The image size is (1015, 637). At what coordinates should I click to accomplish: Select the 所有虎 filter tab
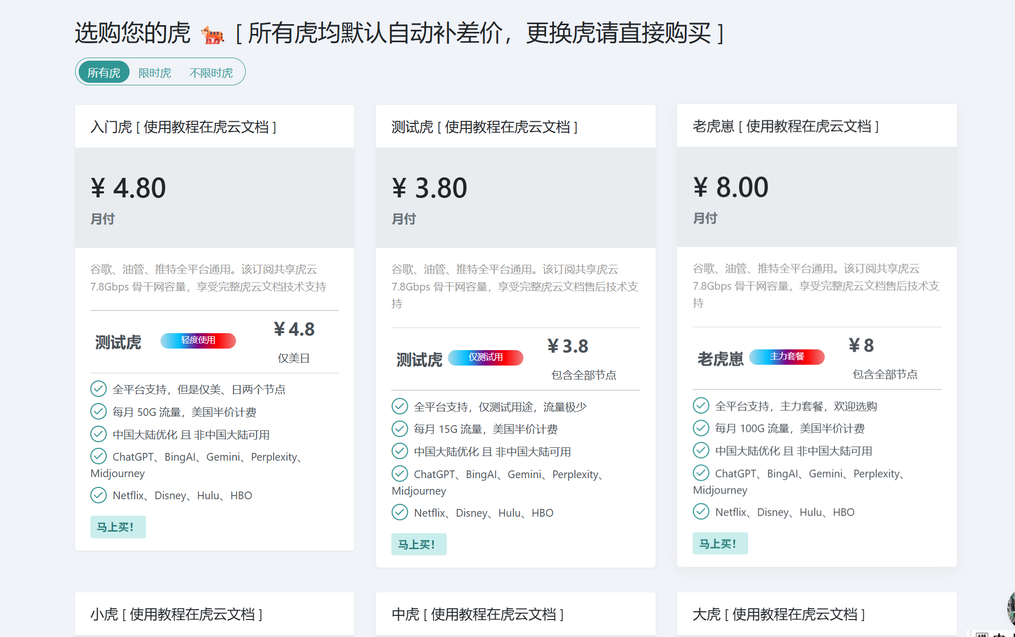[x=103, y=72]
